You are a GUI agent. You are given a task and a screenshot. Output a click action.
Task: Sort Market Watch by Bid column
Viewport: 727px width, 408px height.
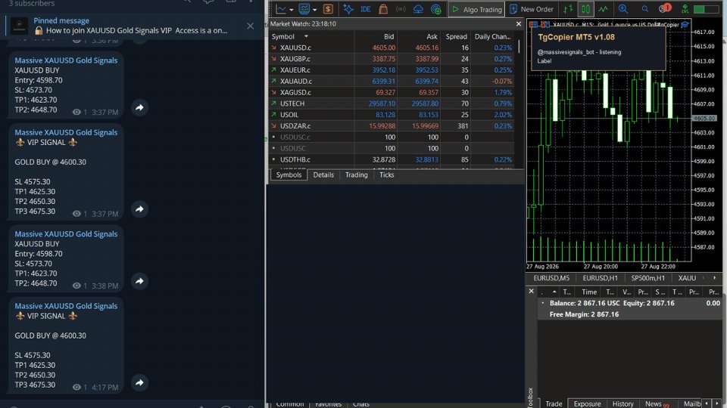click(388, 36)
